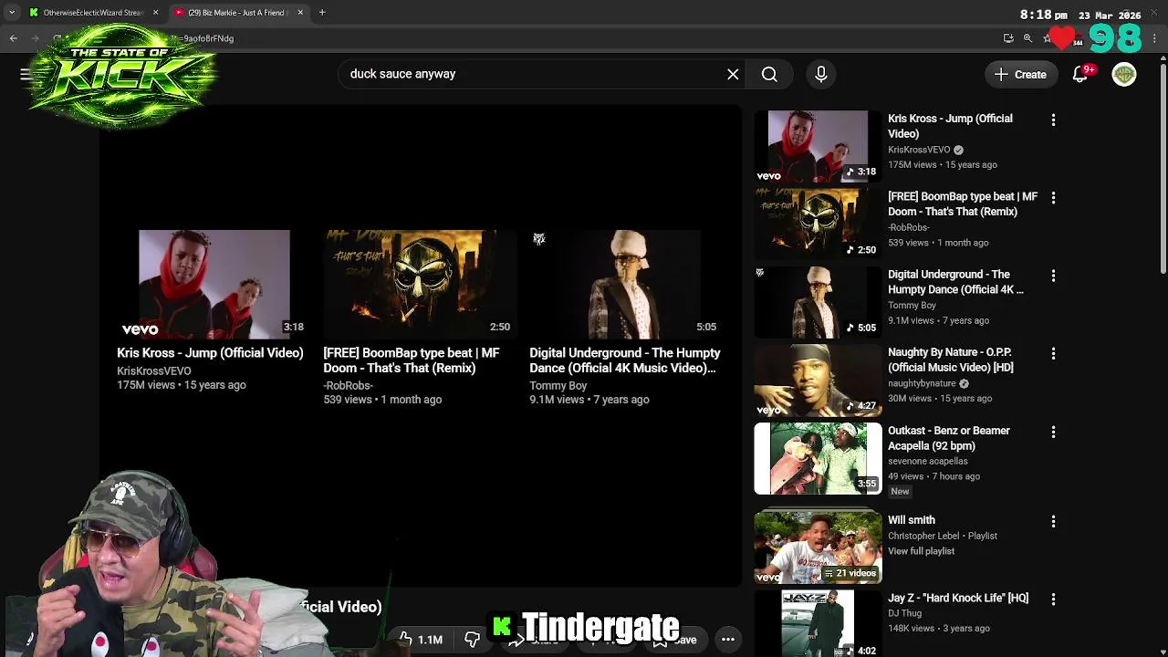Open options menu for Will smith playlist
1168x657 pixels.
1053,521
